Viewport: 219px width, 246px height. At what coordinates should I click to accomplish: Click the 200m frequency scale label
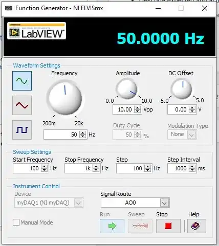49,123
